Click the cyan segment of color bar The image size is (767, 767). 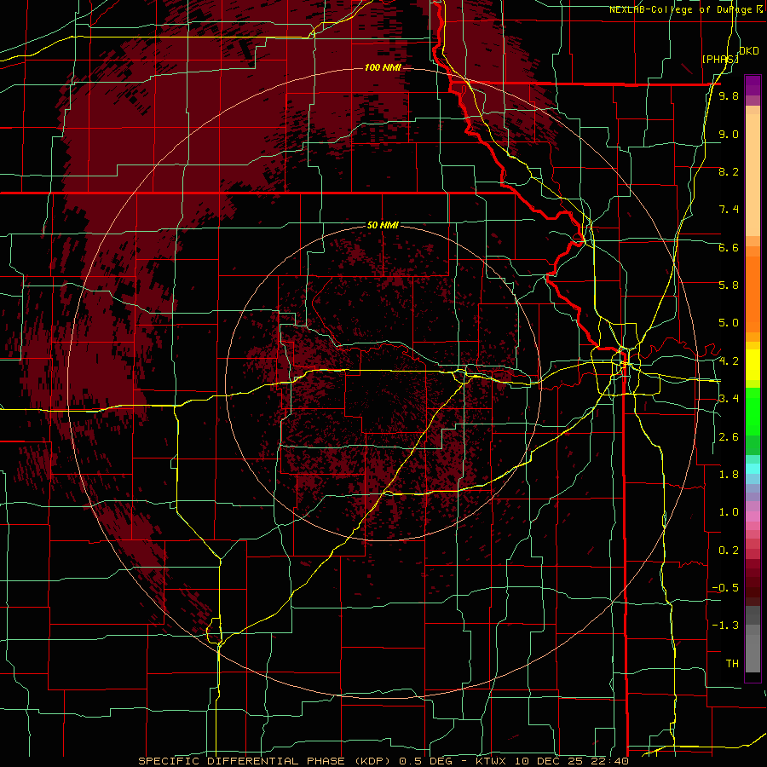click(753, 469)
